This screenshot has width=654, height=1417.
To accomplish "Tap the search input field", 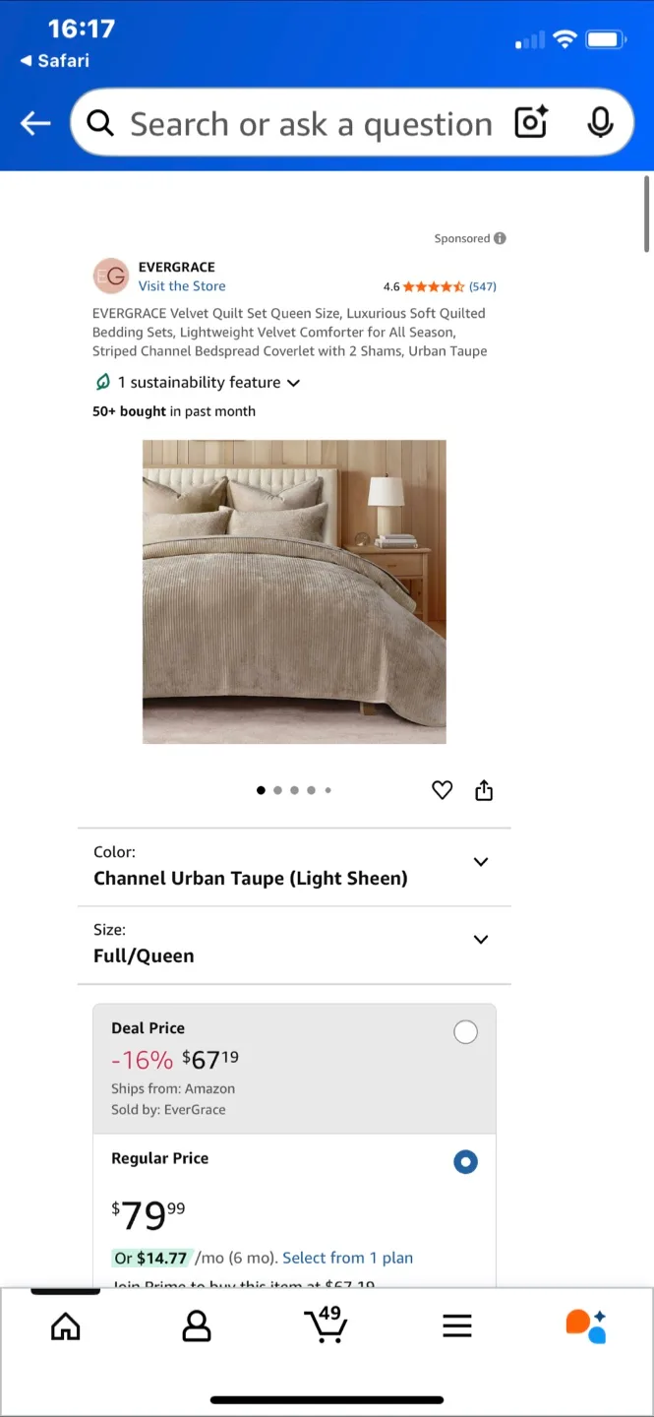I will (x=310, y=124).
